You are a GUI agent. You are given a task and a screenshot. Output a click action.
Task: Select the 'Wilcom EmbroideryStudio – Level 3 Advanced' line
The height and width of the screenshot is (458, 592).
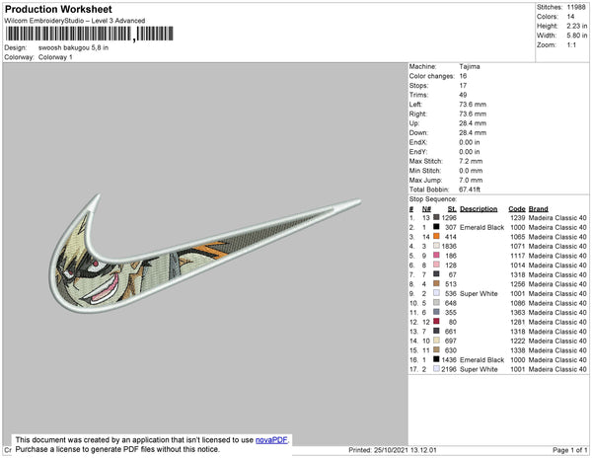75,21
